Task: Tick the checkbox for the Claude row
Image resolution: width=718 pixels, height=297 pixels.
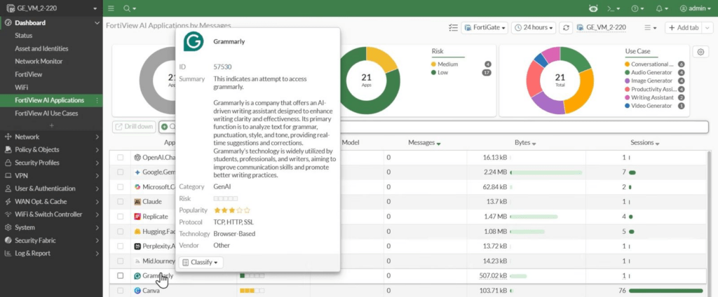Action: point(121,201)
